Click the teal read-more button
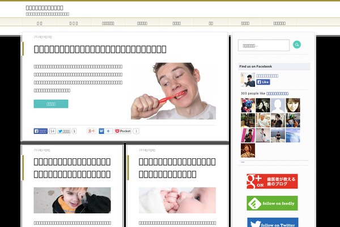 (51, 104)
